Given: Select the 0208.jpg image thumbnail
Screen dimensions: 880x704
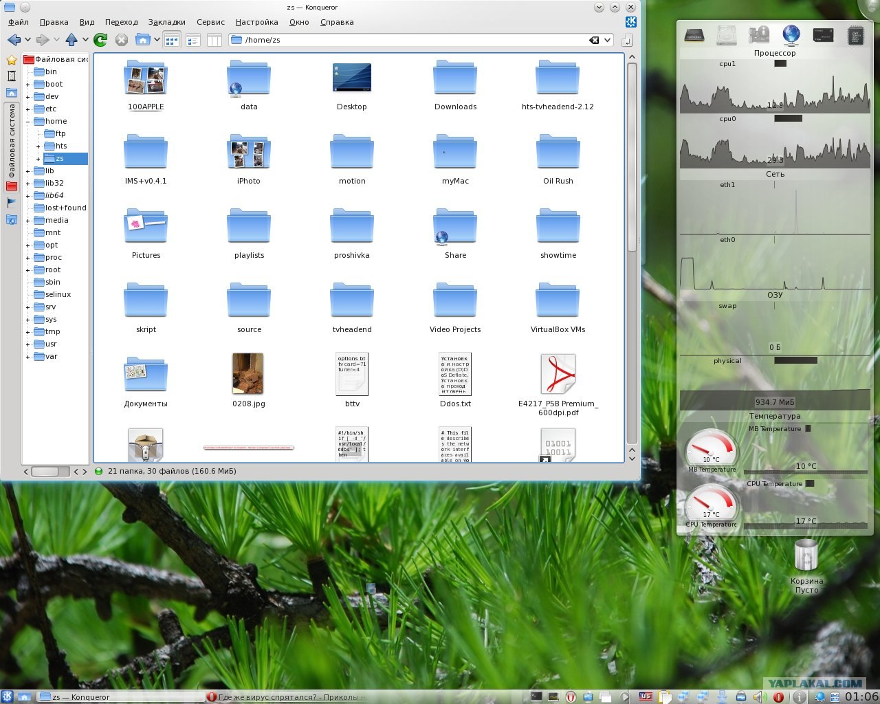Looking at the screenshot, I should point(248,380).
